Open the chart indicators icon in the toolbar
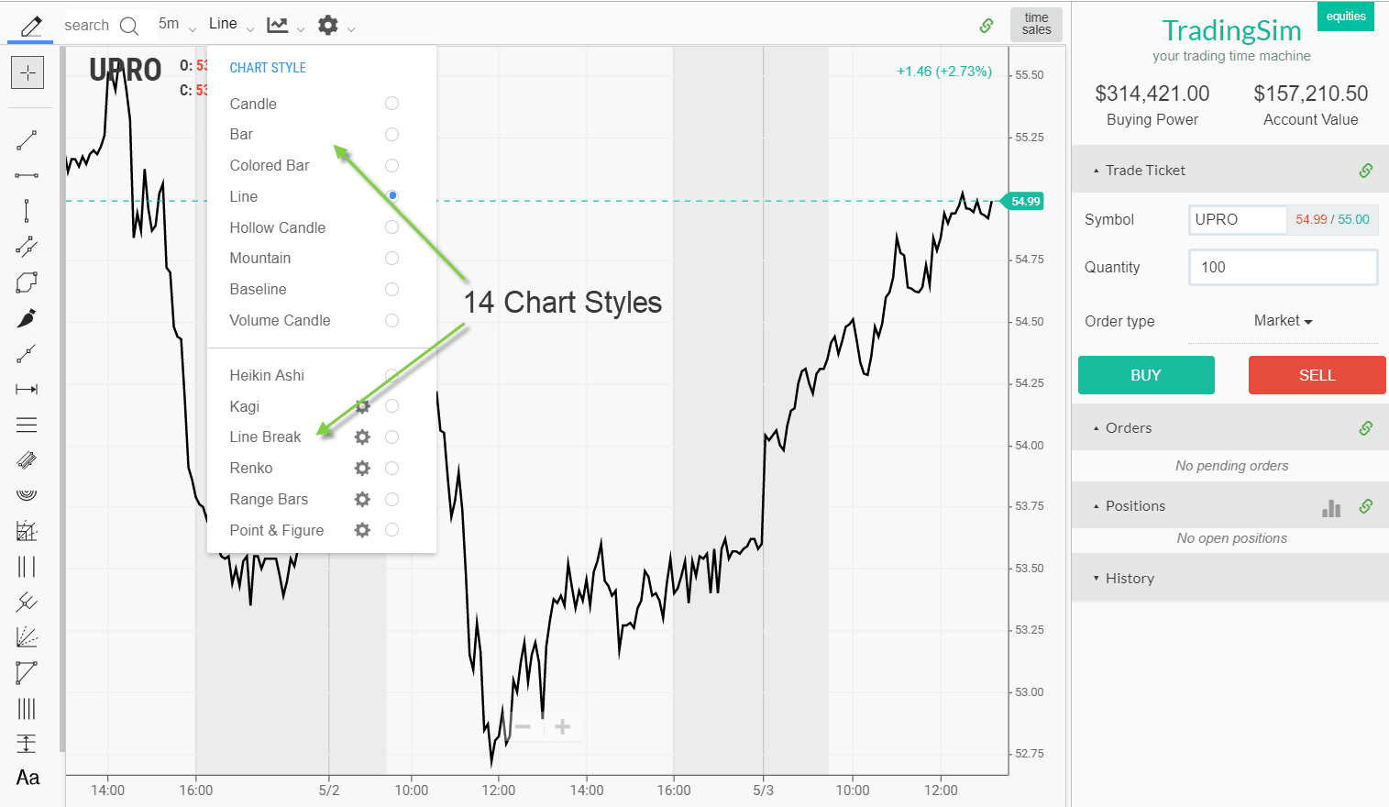The width and height of the screenshot is (1389, 807). click(x=280, y=25)
